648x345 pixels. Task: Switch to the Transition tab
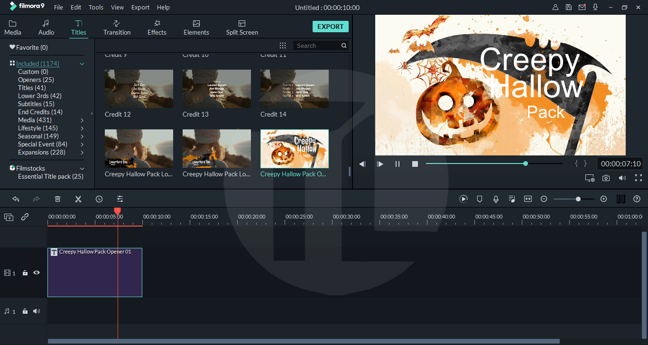click(x=117, y=27)
